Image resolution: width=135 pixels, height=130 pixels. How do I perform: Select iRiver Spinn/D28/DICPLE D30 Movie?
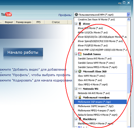coord(100,41)
